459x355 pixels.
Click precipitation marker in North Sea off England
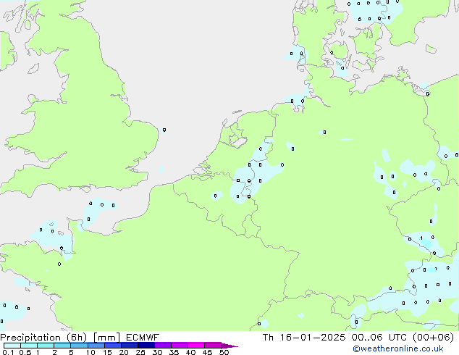164,130
